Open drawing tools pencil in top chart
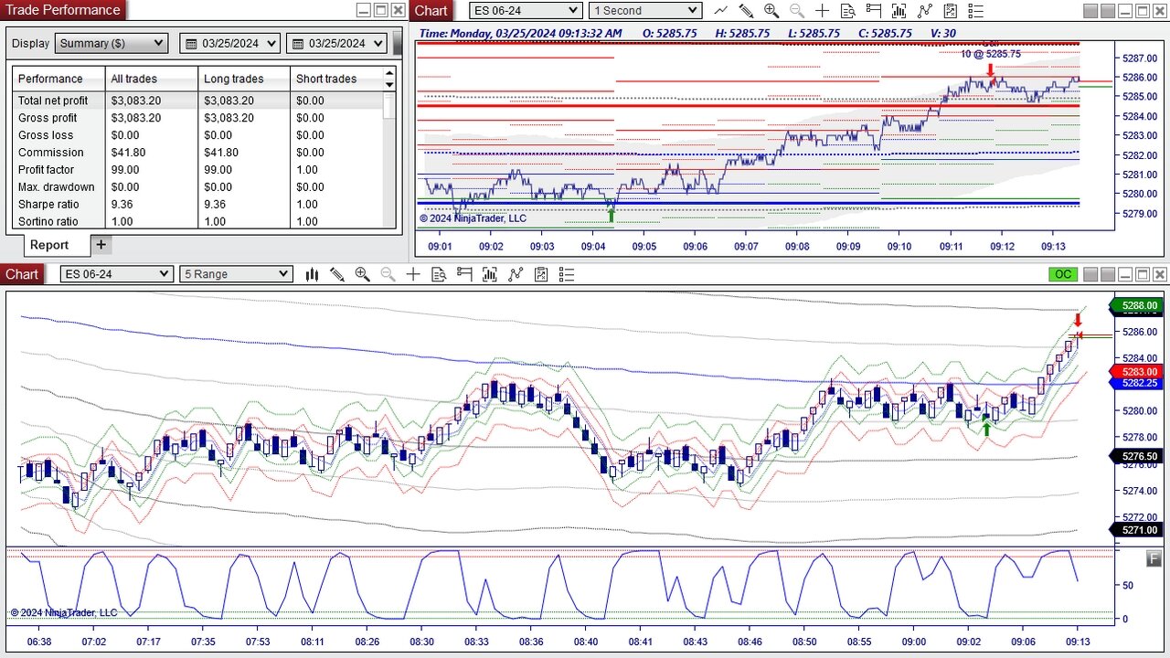The image size is (1170, 658). [746, 11]
